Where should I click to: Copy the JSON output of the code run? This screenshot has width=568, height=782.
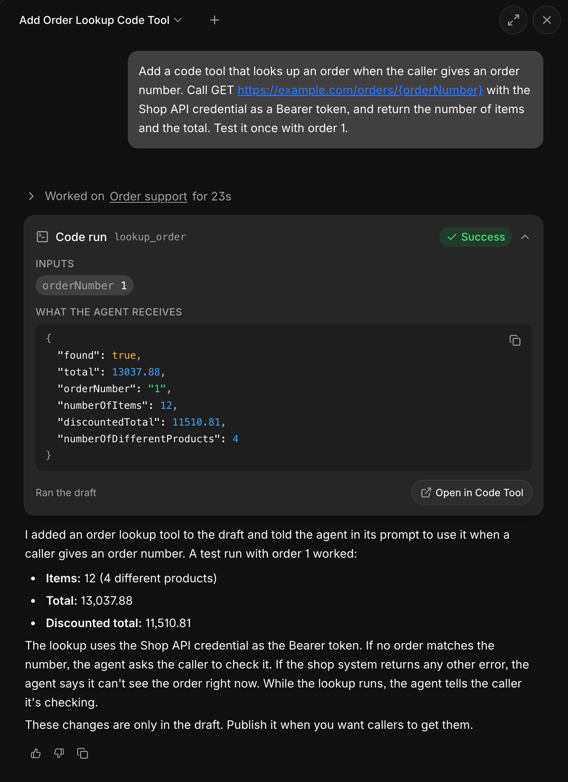click(x=515, y=340)
